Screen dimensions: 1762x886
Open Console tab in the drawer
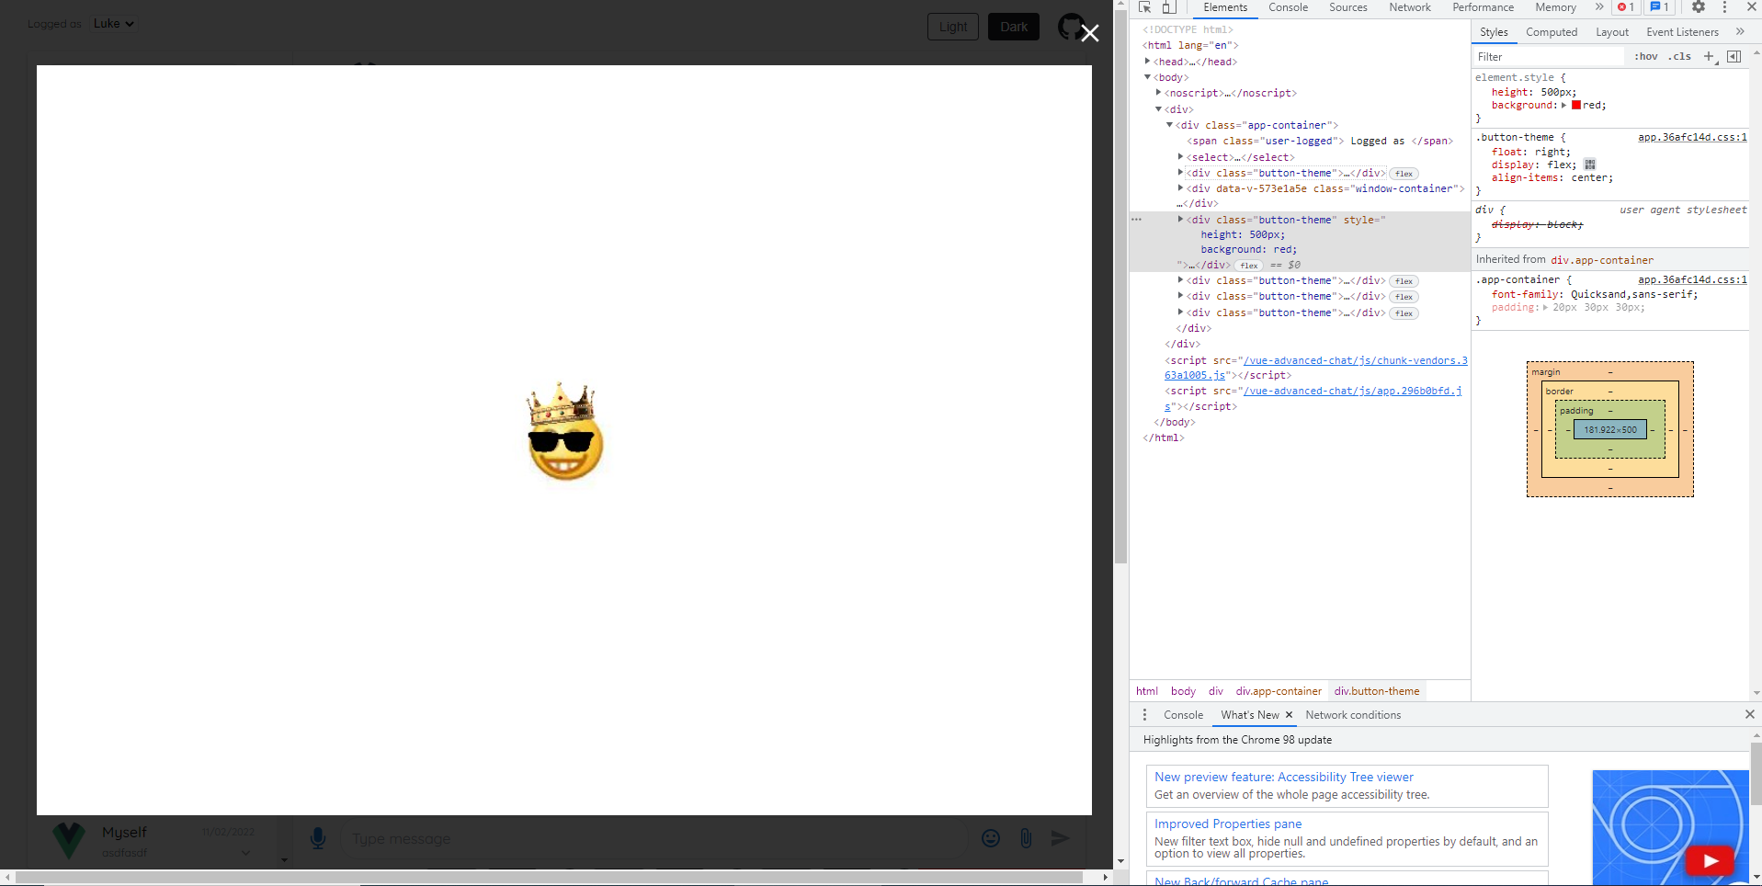coord(1183,715)
